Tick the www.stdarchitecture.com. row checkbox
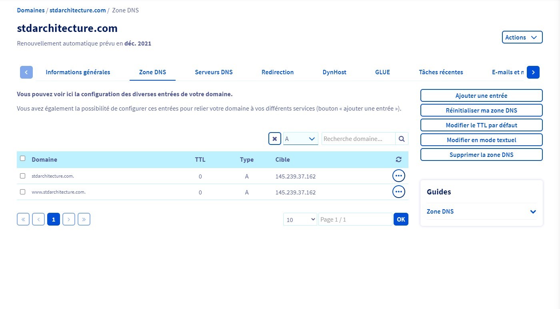 pyautogui.click(x=23, y=192)
